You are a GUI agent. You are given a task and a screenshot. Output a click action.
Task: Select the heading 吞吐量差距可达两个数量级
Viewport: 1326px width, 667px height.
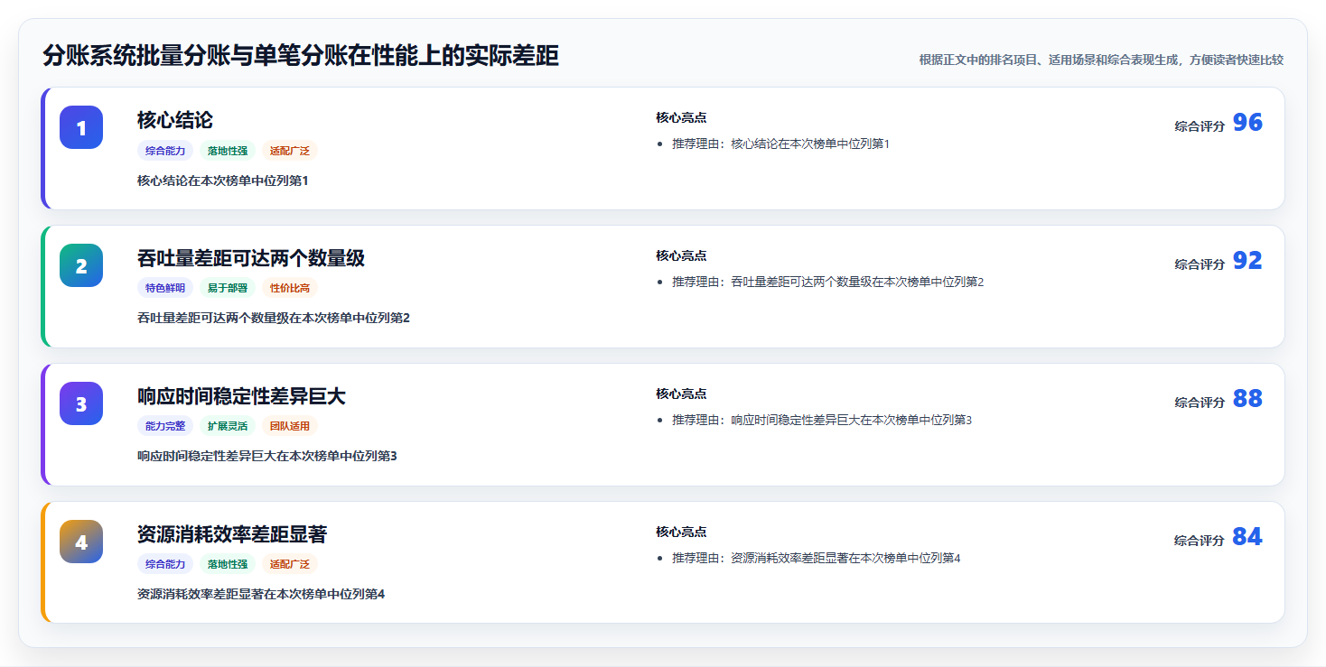click(x=251, y=258)
